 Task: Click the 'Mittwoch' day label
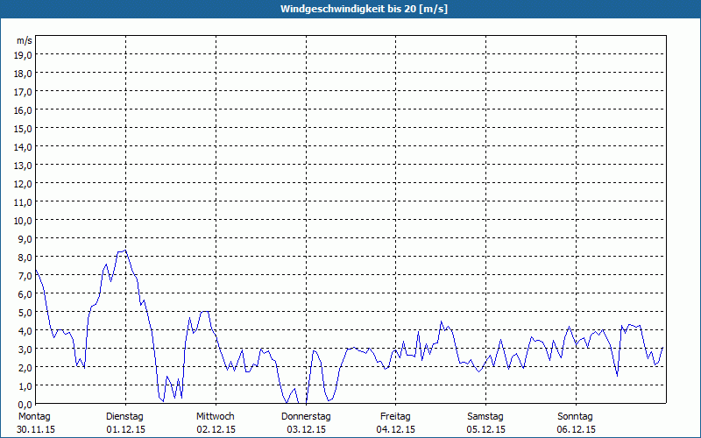[x=216, y=417]
